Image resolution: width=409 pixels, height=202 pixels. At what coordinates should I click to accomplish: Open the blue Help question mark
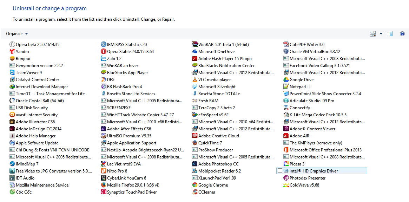tap(402, 34)
